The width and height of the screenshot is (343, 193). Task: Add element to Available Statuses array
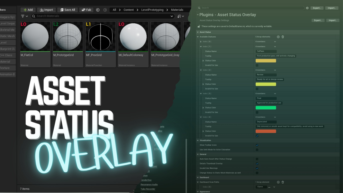(278, 37)
